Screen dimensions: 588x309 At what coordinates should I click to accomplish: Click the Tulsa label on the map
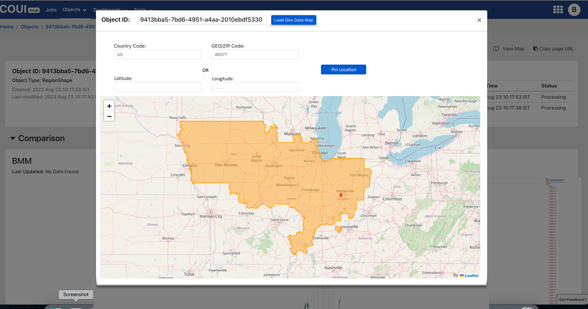[x=189, y=274]
